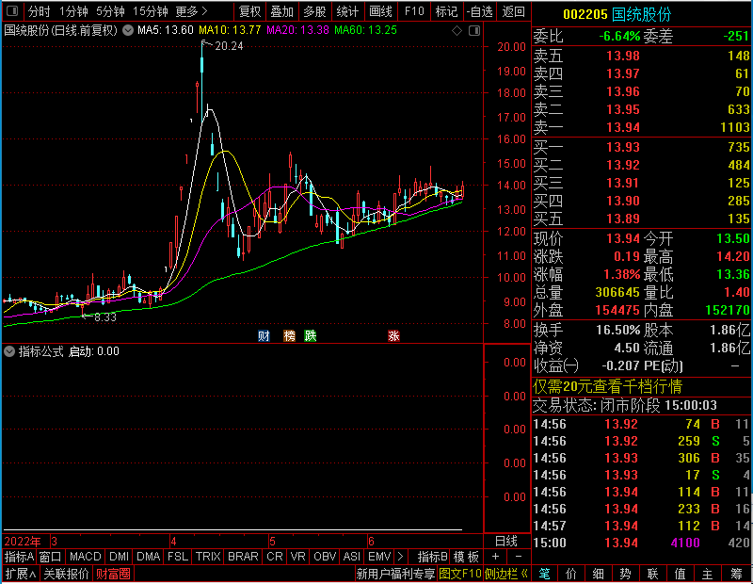Select the 联 linked tab

(652, 574)
